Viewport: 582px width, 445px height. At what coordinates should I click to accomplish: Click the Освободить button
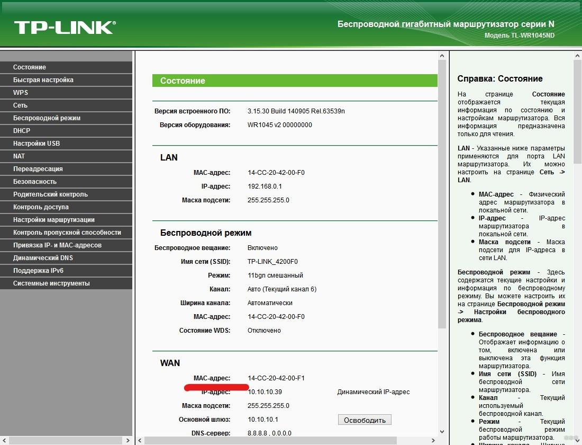coord(365,420)
